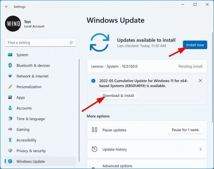This screenshot has height=169, width=214.
Task: Click the Accessibility figure icon
Action: (10, 140)
